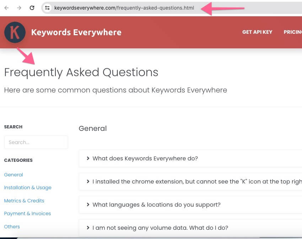Viewport: 302px width, 239px height.
Task: Open the PRICING menu item
Action: 293,32
